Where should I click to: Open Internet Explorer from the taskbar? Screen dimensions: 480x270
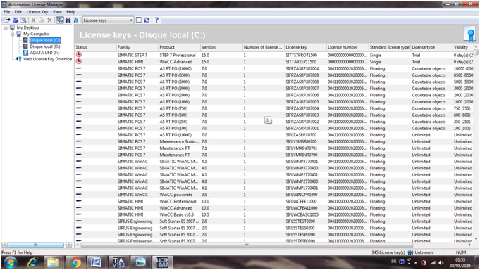click(32, 262)
